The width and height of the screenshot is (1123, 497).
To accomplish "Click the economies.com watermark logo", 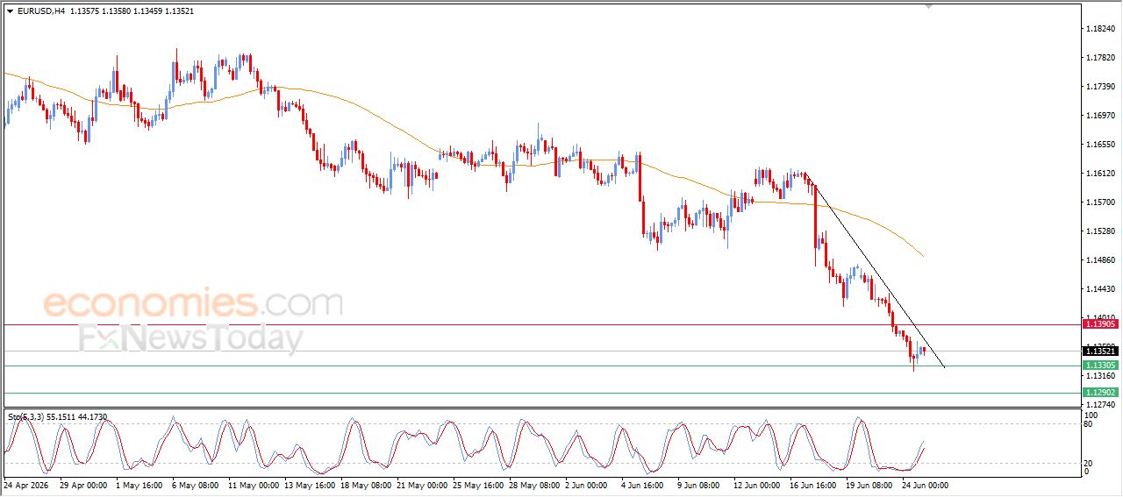I will (193, 303).
